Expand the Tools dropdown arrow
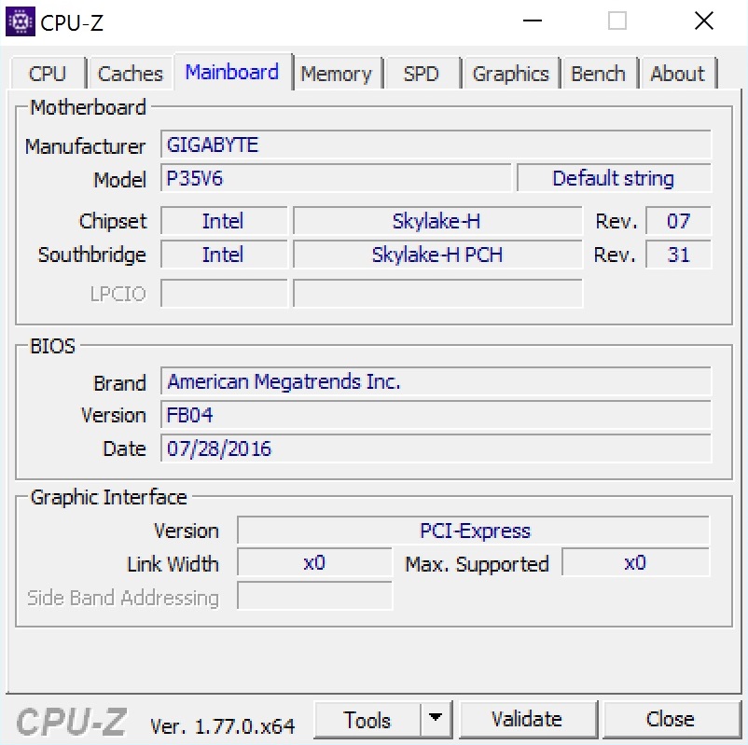The image size is (748, 745). click(x=436, y=717)
